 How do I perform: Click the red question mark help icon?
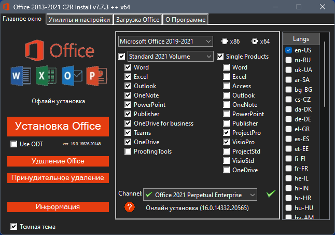[x=130, y=207]
